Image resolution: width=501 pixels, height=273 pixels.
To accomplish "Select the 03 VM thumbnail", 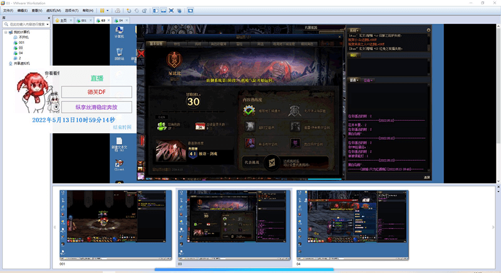I will pos(234,225).
